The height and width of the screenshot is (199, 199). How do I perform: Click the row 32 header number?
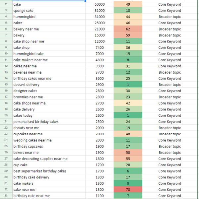6,189
